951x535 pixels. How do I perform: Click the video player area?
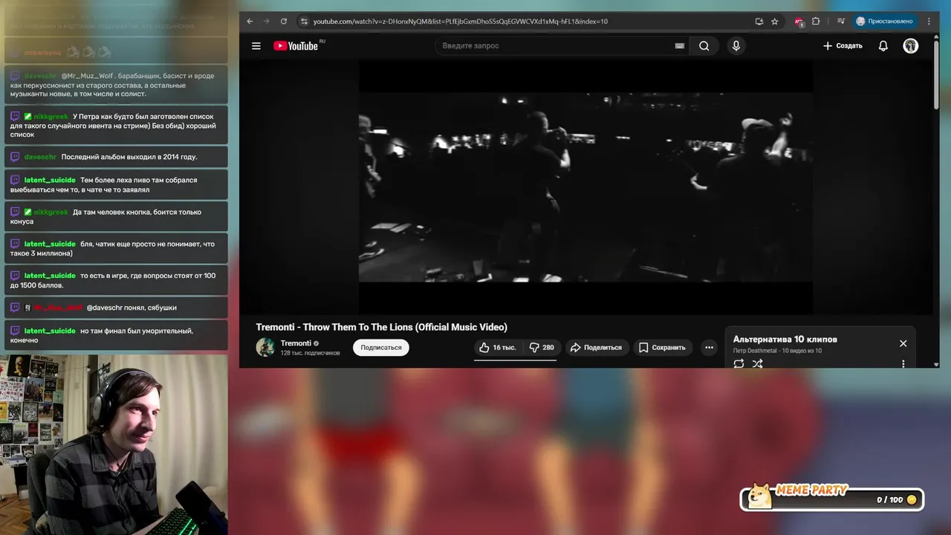pyautogui.click(x=585, y=187)
